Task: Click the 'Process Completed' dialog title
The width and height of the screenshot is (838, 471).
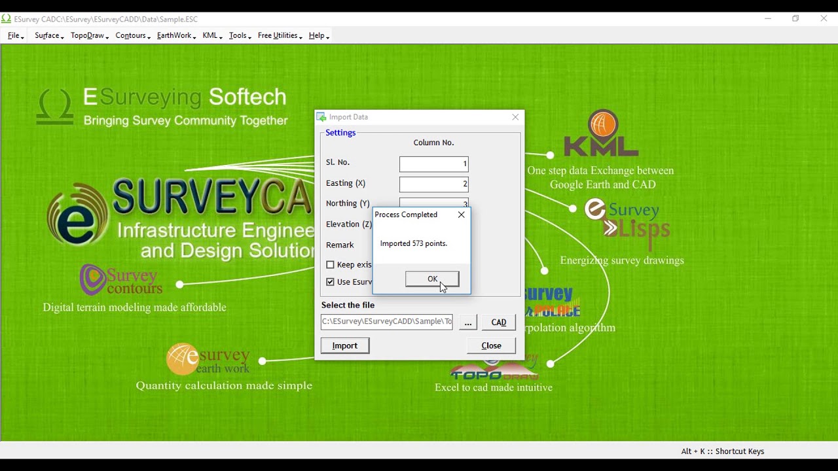Action: tap(406, 215)
